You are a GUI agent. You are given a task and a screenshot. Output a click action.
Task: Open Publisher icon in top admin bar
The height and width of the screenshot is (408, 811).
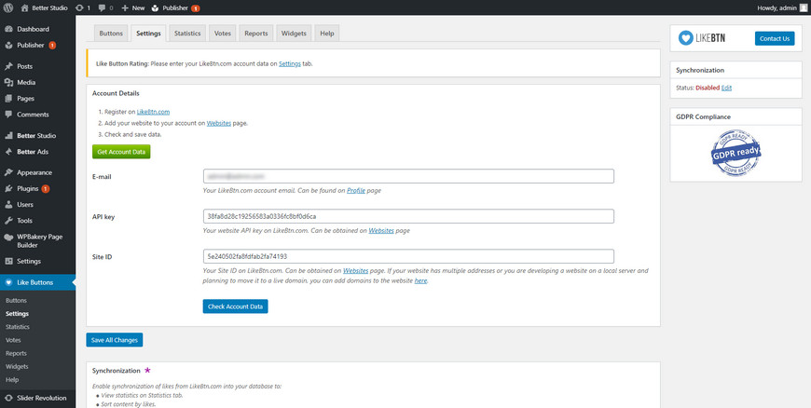tap(155, 7)
